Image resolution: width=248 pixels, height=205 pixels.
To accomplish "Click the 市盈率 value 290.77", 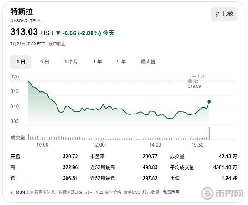I will [x=150, y=157].
